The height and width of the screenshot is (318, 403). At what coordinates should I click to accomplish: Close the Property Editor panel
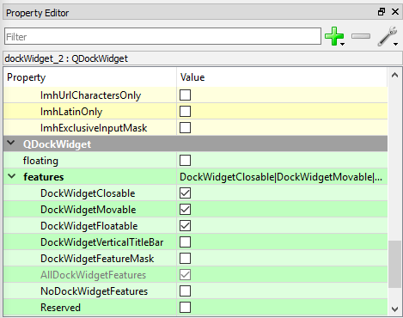point(395,12)
